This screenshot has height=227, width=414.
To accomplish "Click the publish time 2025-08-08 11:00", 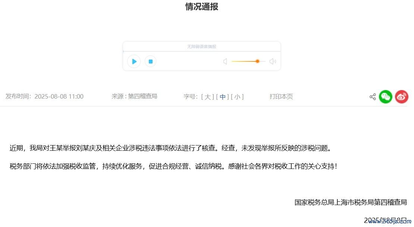I will point(59,97).
